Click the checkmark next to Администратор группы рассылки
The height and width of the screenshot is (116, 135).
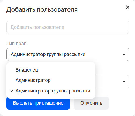click(12, 91)
